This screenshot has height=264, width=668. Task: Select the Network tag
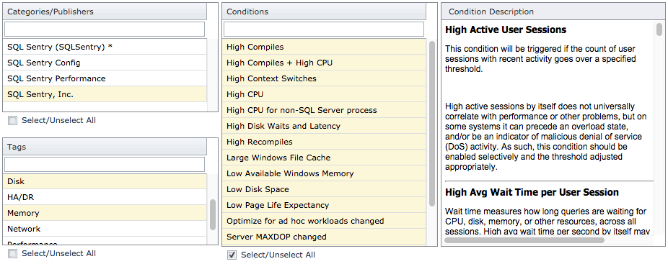click(x=105, y=229)
